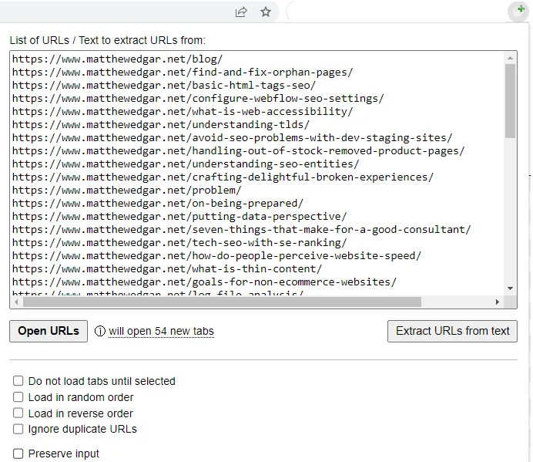The height and width of the screenshot is (462, 533).
Task: Click the crafting-delightful-broken-experiences URL line
Action: [x=223, y=177]
